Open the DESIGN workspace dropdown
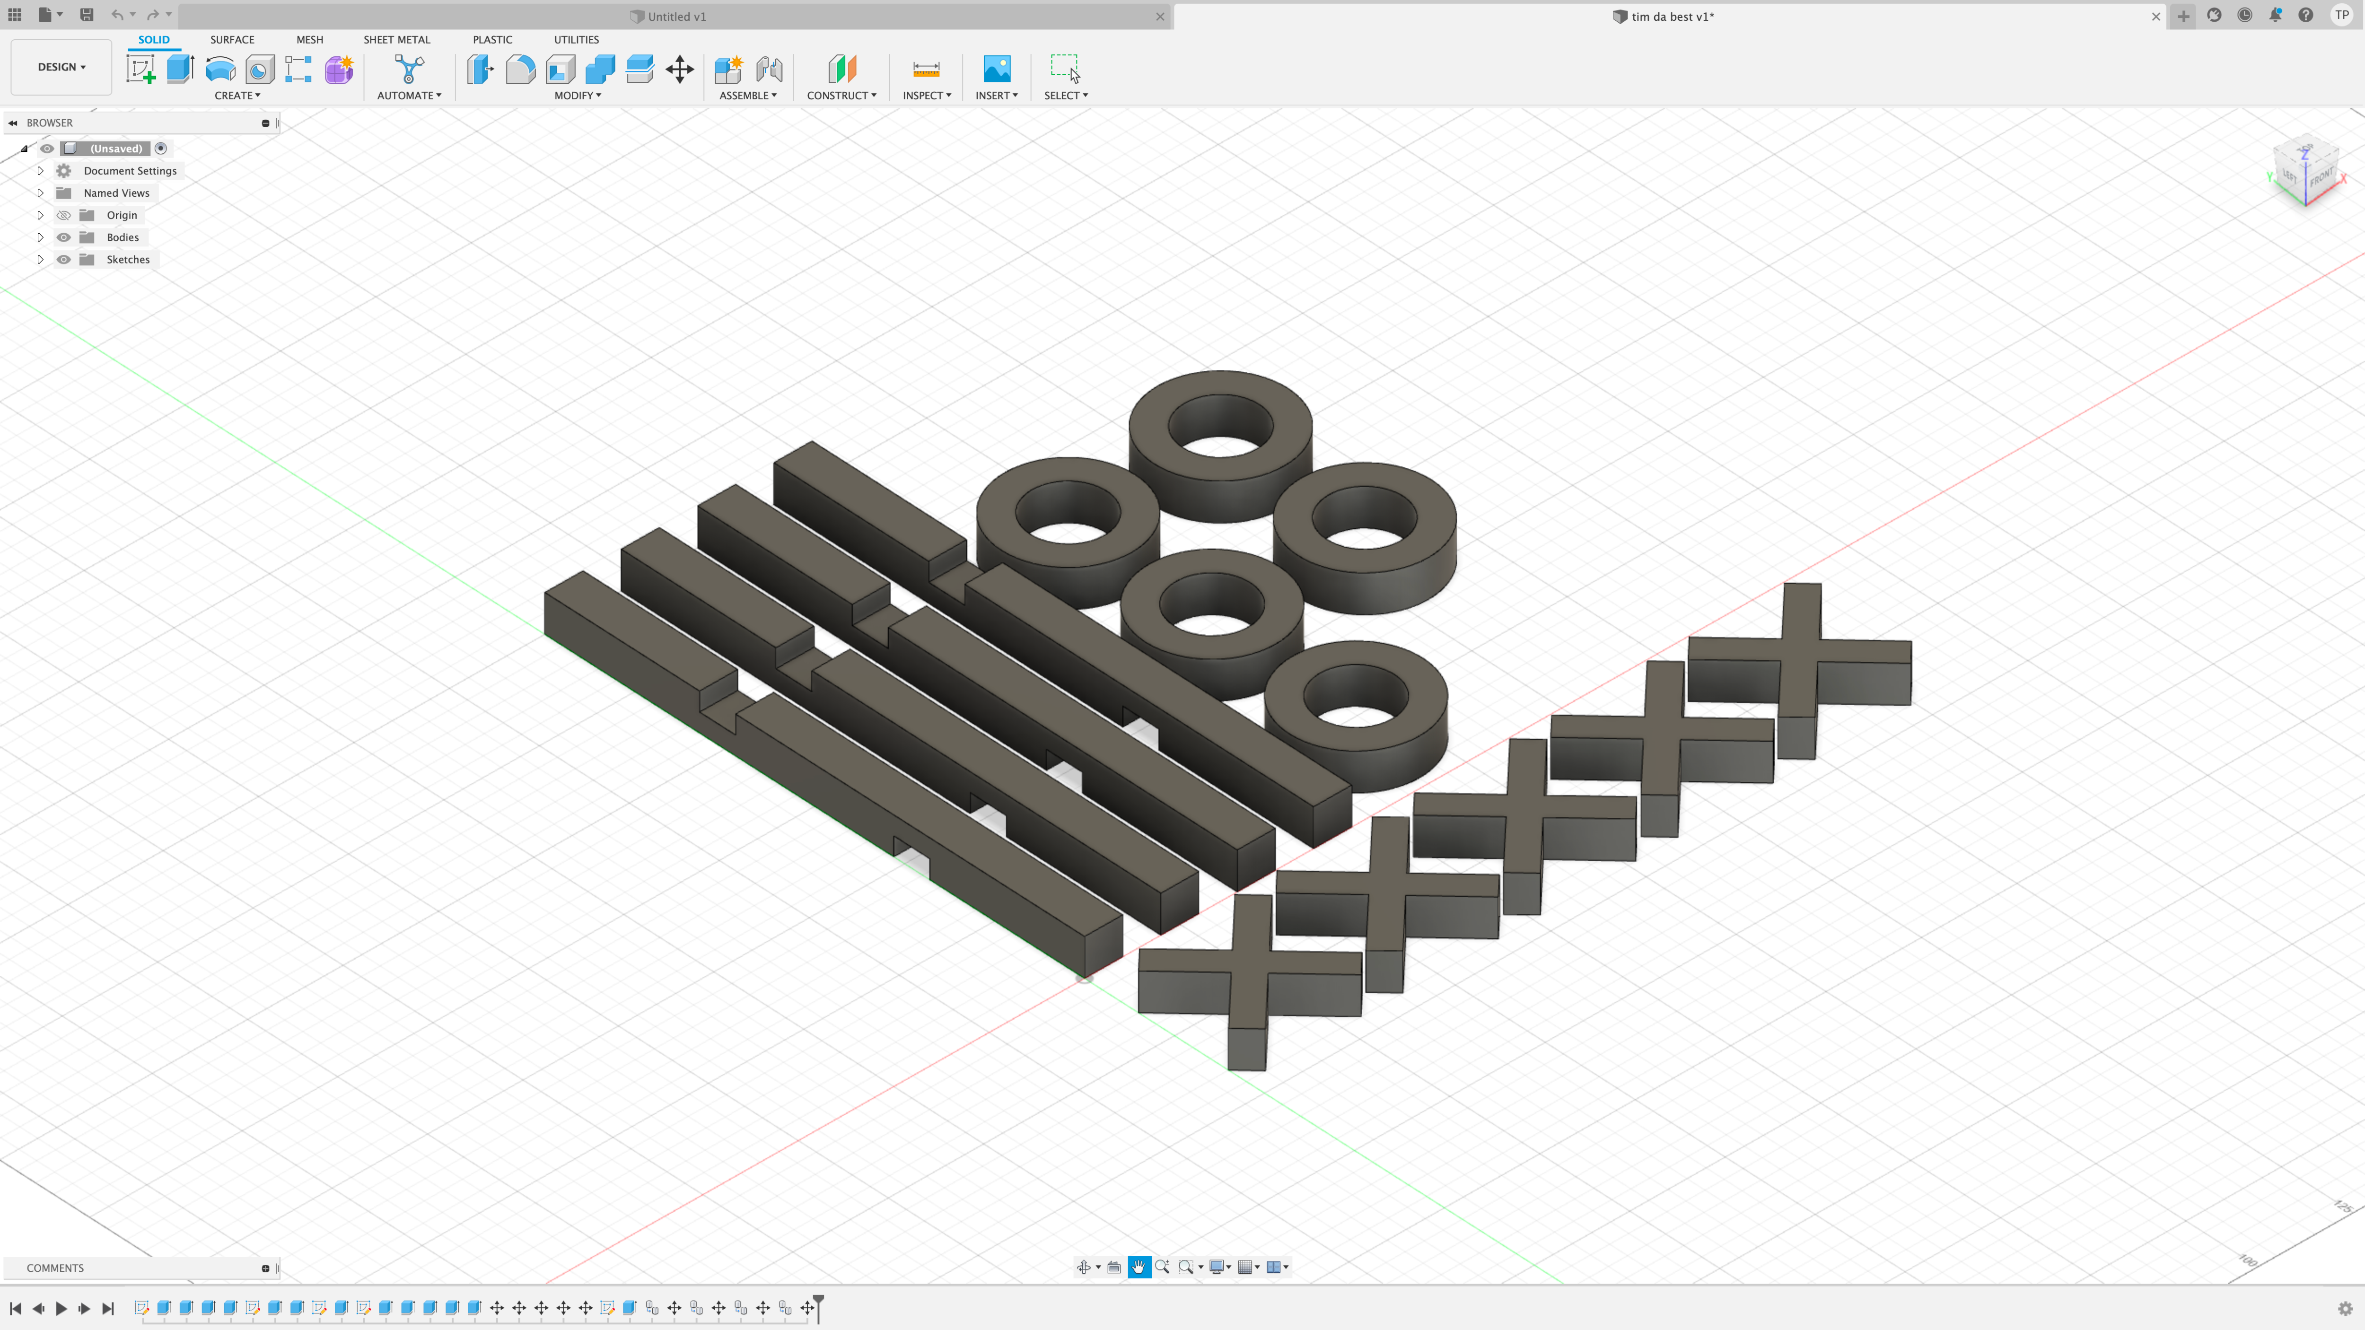This screenshot has height=1330, width=2365. click(x=61, y=66)
